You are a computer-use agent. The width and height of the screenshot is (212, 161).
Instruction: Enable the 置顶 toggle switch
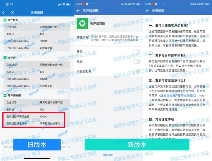tap(137, 52)
